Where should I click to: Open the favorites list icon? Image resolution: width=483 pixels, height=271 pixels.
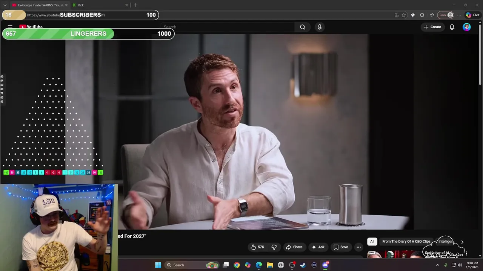432,15
